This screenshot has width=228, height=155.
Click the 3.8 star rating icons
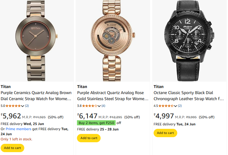tap(89, 106)
